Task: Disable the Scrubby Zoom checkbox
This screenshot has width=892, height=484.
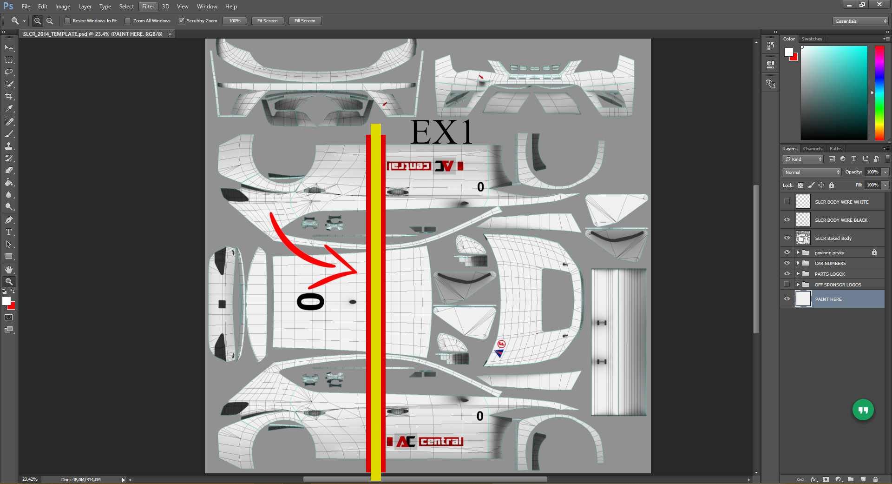Action: 182,21
